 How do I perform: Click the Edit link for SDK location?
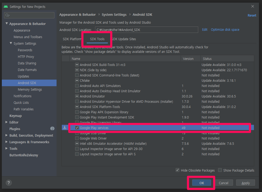(x=205, y=29)
